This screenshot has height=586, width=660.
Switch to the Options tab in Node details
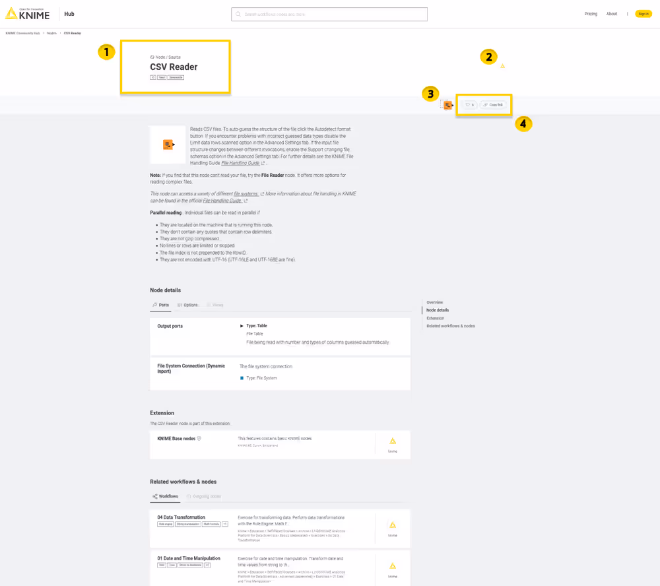(188, 305)
